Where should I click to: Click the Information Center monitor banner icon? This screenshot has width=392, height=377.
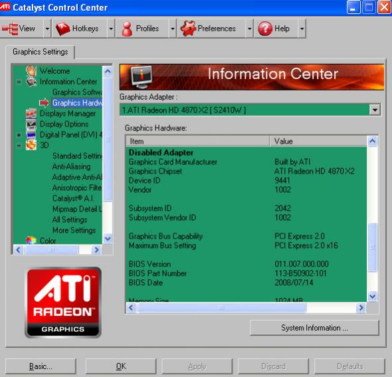[142, 77]
